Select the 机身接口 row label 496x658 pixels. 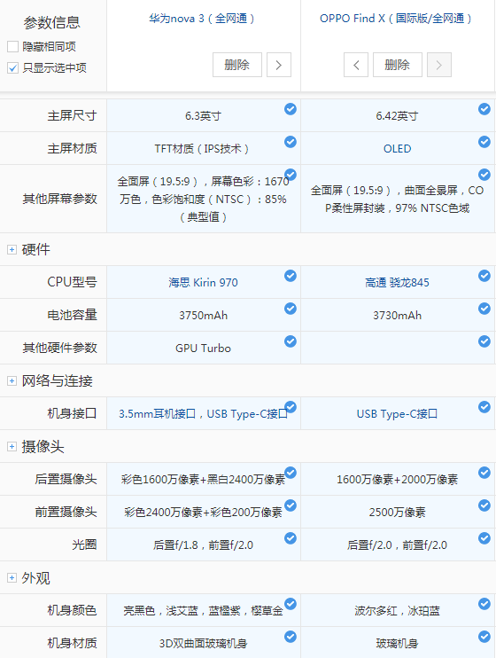(x=72, y=413)
